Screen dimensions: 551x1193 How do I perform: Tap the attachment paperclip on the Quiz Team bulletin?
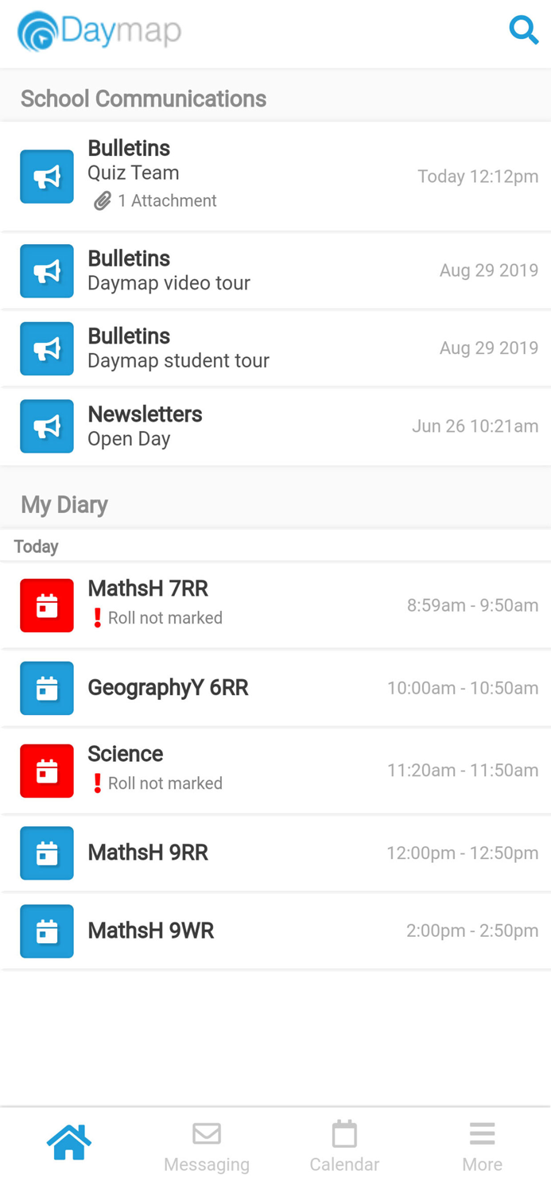point(102,201)
